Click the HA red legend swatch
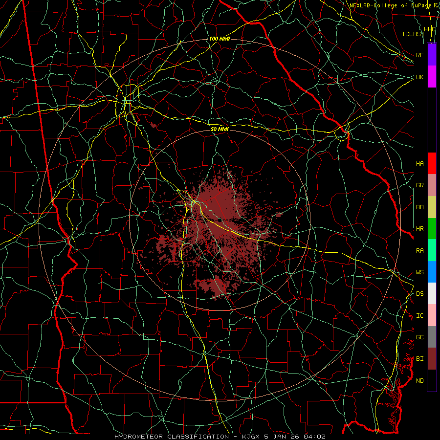Screen dimensions: 440x440 [432, 163]
